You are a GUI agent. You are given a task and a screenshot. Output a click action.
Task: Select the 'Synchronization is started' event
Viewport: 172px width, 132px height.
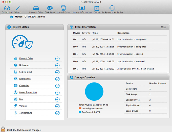point(119,54)
